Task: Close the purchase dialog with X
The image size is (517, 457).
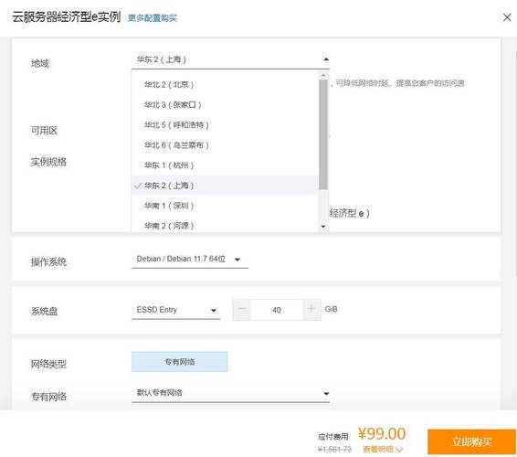Action: (507, 17)
